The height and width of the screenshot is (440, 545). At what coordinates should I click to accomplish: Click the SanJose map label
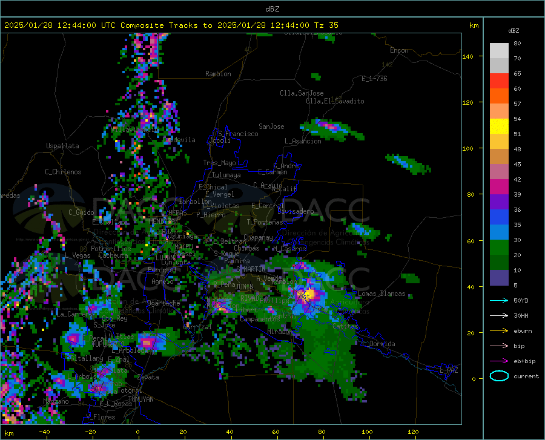[x=271, y=126]
